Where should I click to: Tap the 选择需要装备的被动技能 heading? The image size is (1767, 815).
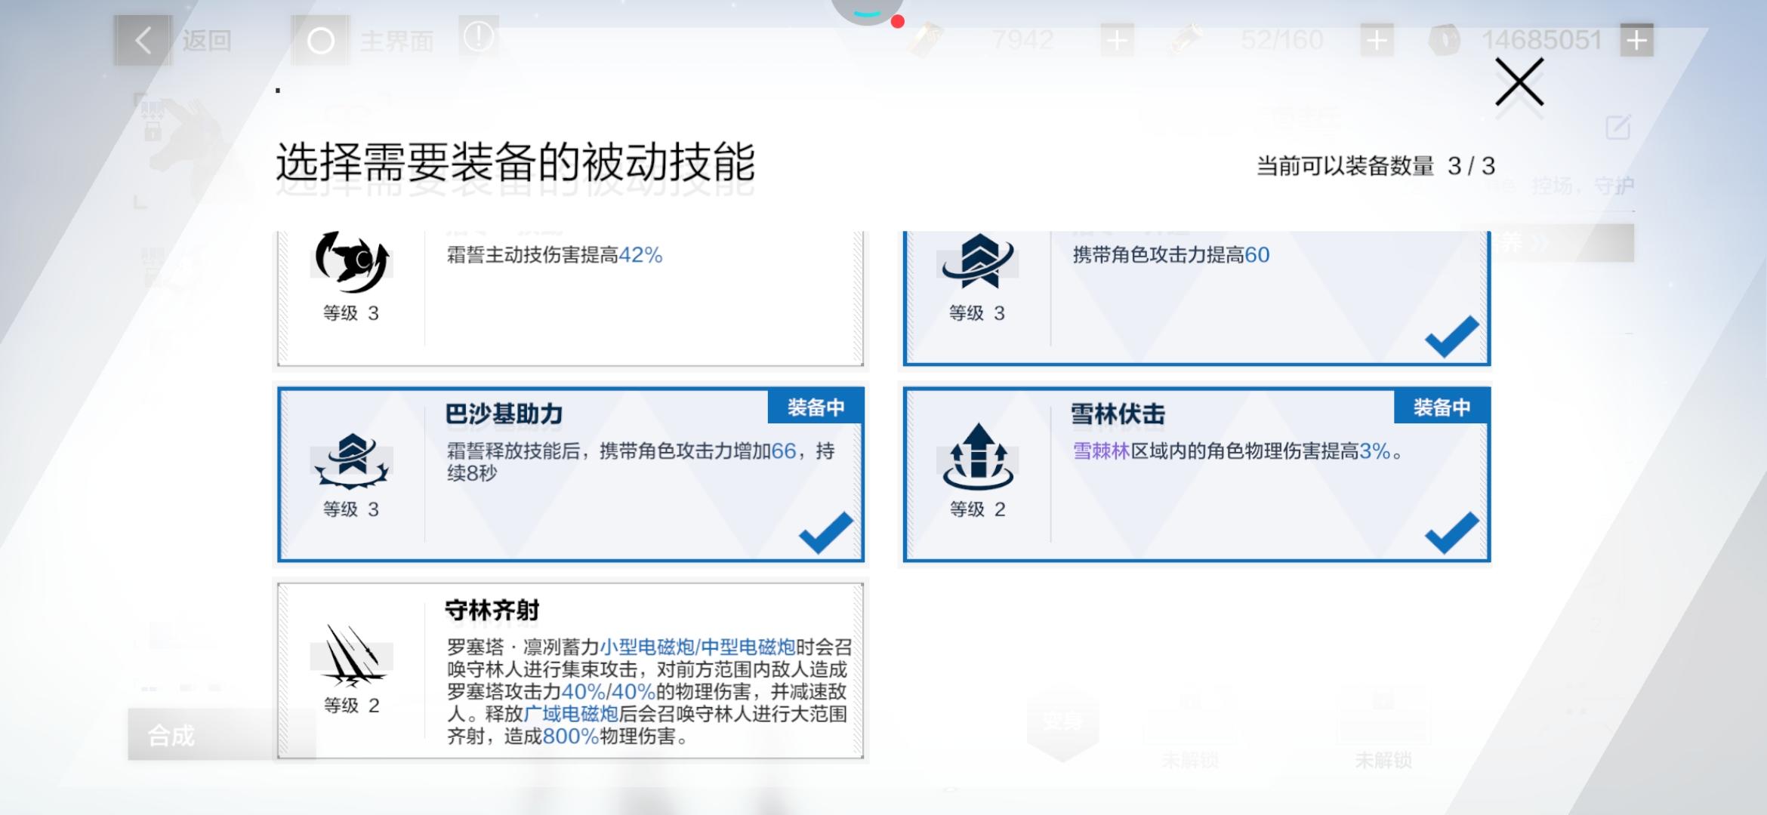pos(515,162)
